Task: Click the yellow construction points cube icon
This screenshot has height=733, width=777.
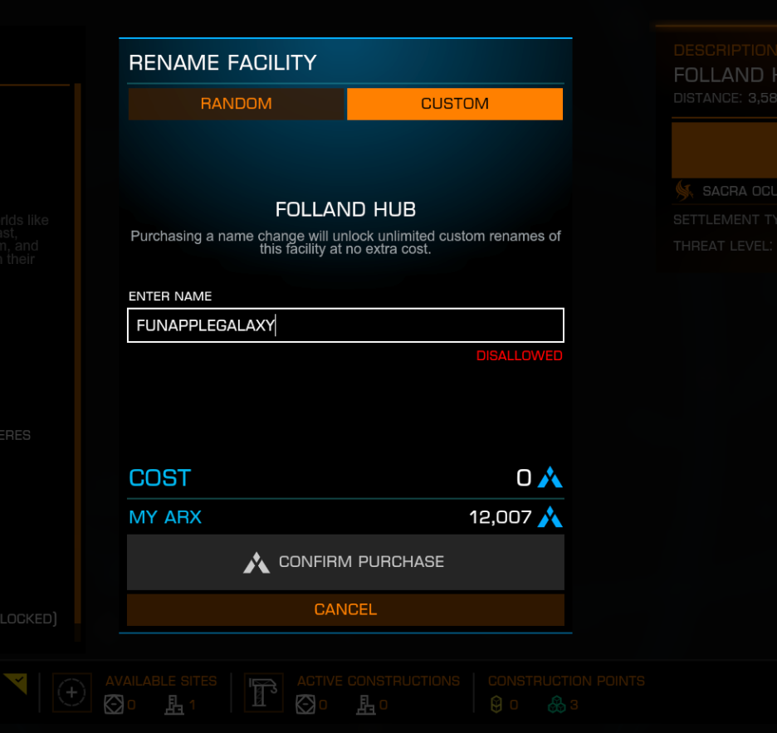Action: [496, 704]
